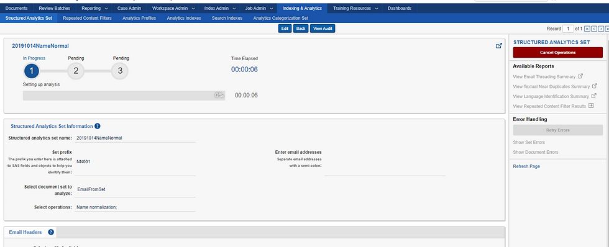The width and height of the screenshot is (609, 247).
Task: Switch to Search Indexes subtab
Action: (227, 18)
